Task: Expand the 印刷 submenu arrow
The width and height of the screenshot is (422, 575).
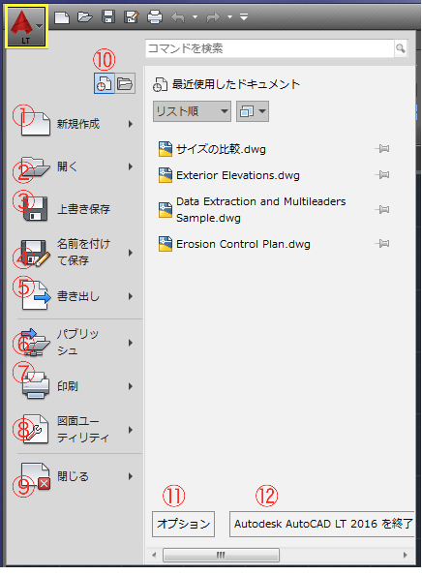Action: click(131, 386)
